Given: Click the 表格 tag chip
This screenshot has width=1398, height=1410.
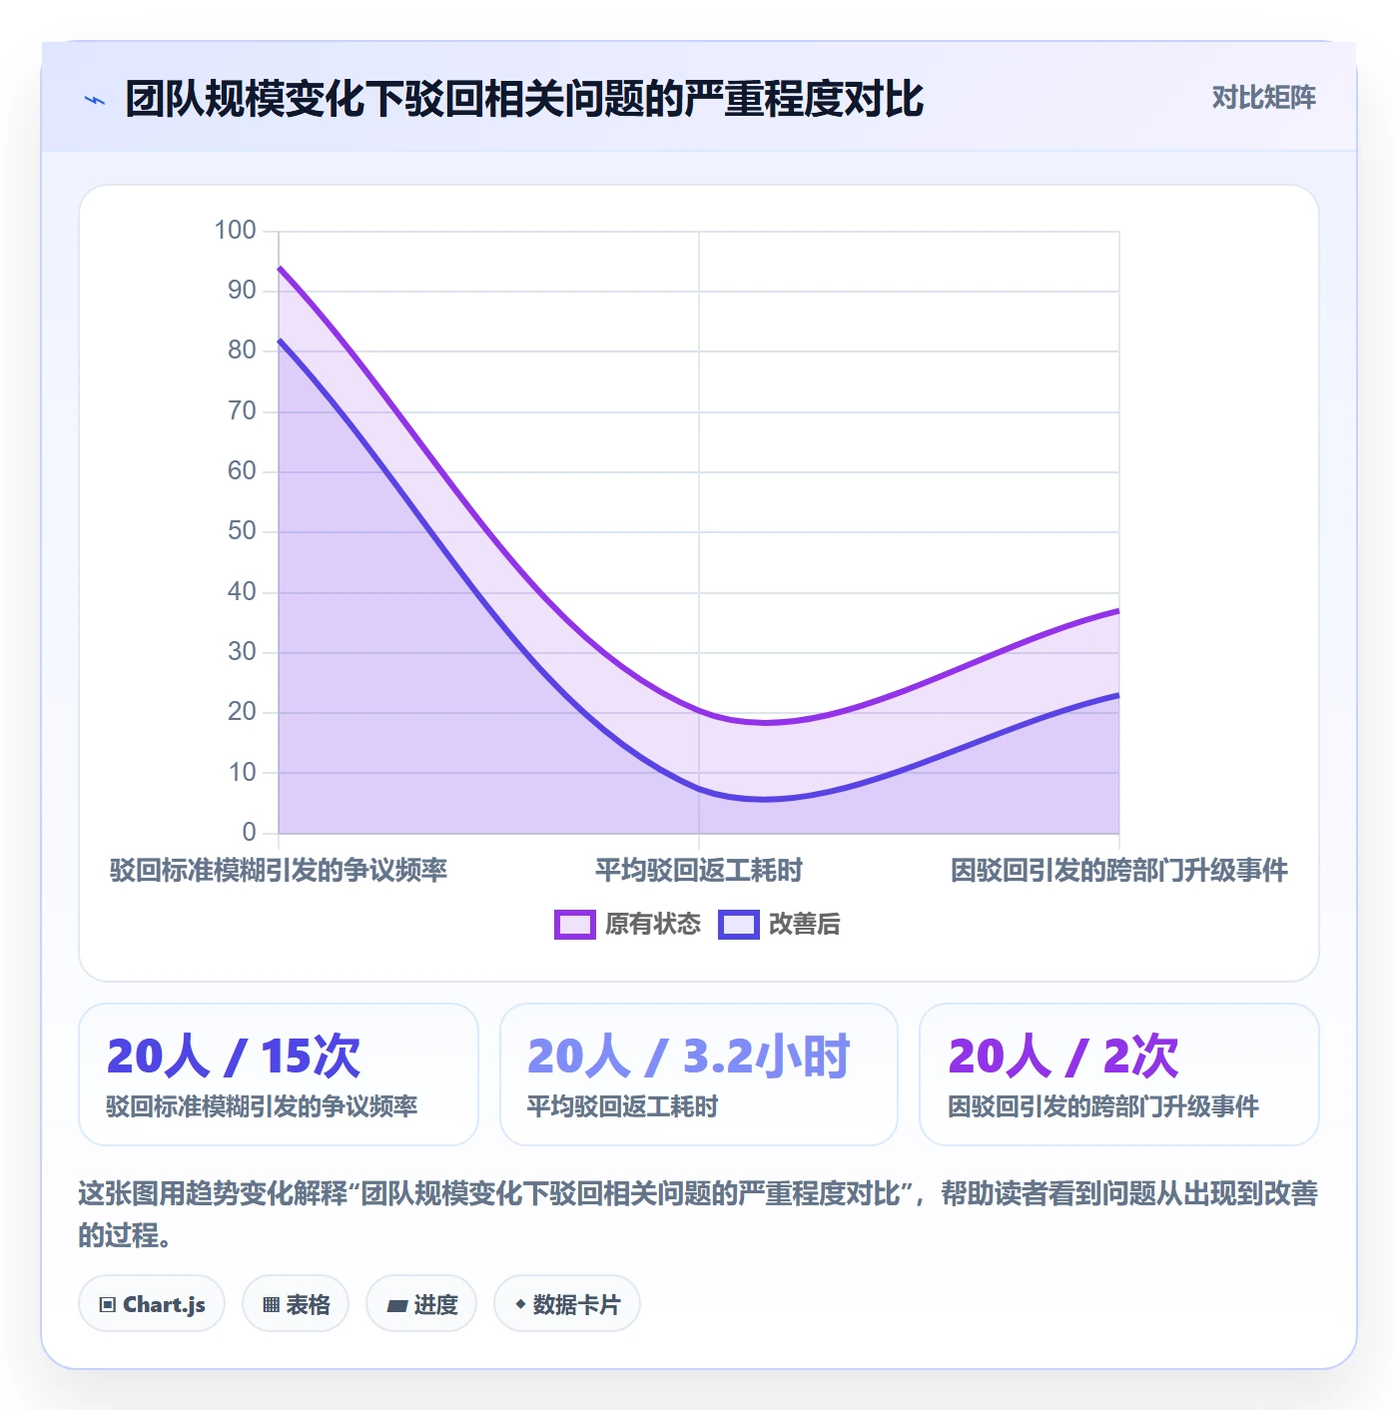Looking at the screenshot, I should pyautogui.click(x=296, y=1304).
